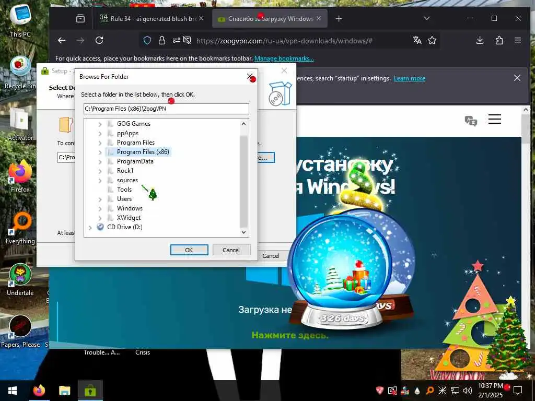
Task: Click Firefox in the taskbar
Action: [x=39, y=391]
